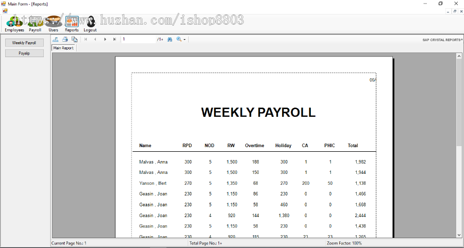
Task: Open the Employees module
Action: point(14,23)
